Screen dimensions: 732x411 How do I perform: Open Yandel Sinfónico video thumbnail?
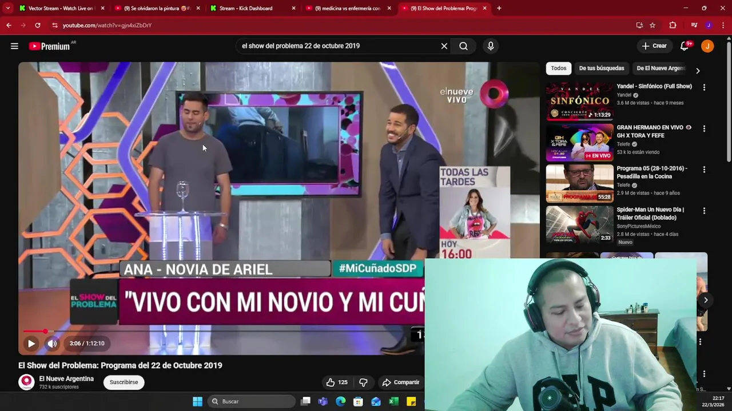579,102
